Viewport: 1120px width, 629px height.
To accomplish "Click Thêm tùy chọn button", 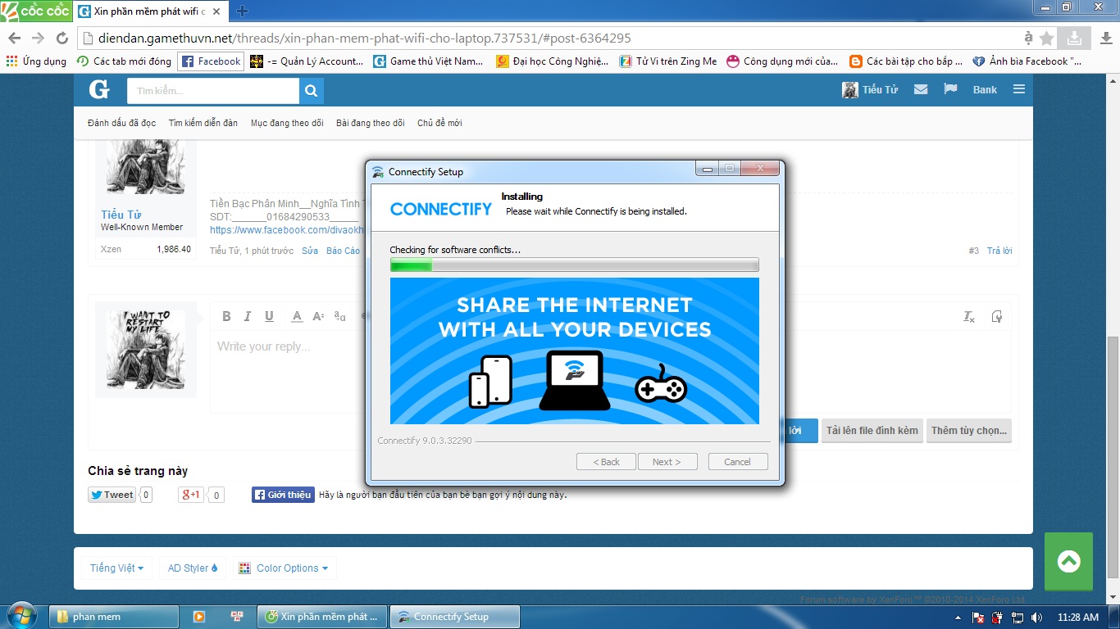I will click(969, 431).
